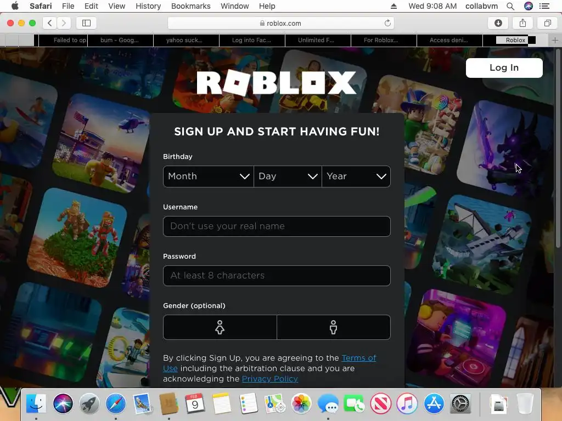Viewport: 562px width, 421px height.
Task: Switch to the "Access deni..." tab
Action: 450,40
